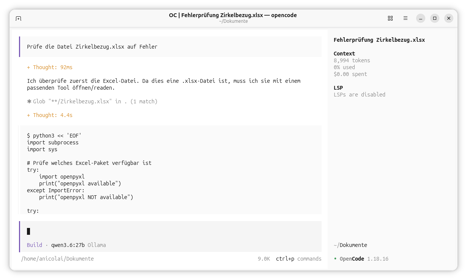Image resolution: width=467 pixels, height=280 pixels.
Task: Click the /home/anicolai/Dokumente path in status bar
Action: (57, 259)
